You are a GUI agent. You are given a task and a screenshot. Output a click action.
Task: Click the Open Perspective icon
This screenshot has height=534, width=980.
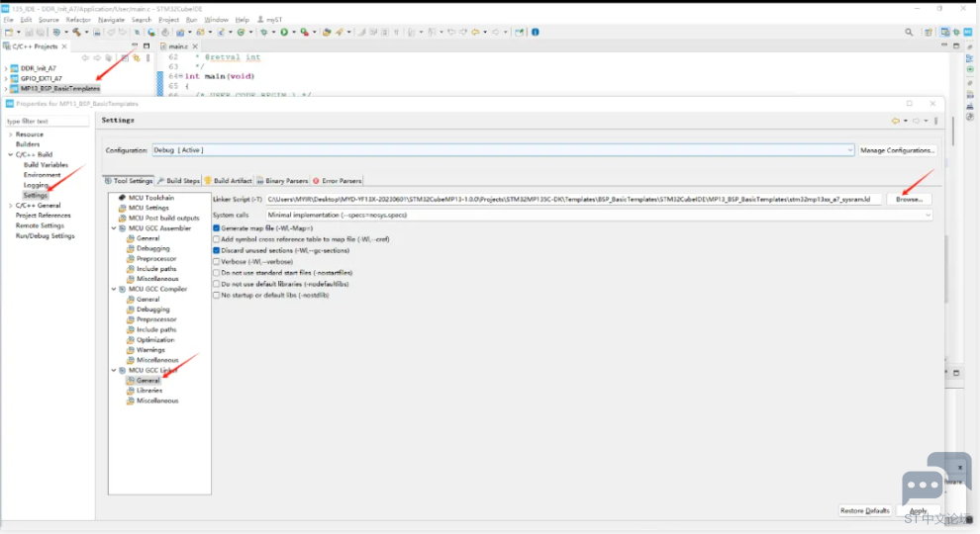point(929,32)
